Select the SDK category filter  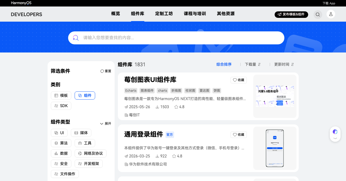pos(61,106)
